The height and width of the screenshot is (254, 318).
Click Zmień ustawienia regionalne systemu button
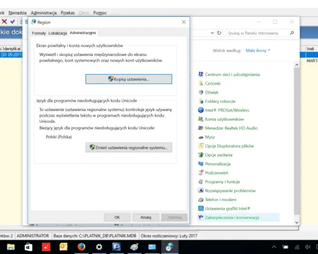129,148
